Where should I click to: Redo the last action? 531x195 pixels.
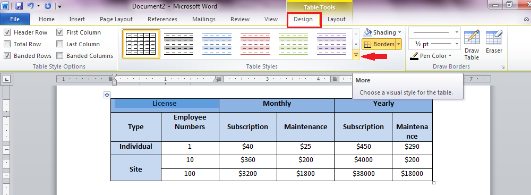pyautogui.click(x=48, y=6)
